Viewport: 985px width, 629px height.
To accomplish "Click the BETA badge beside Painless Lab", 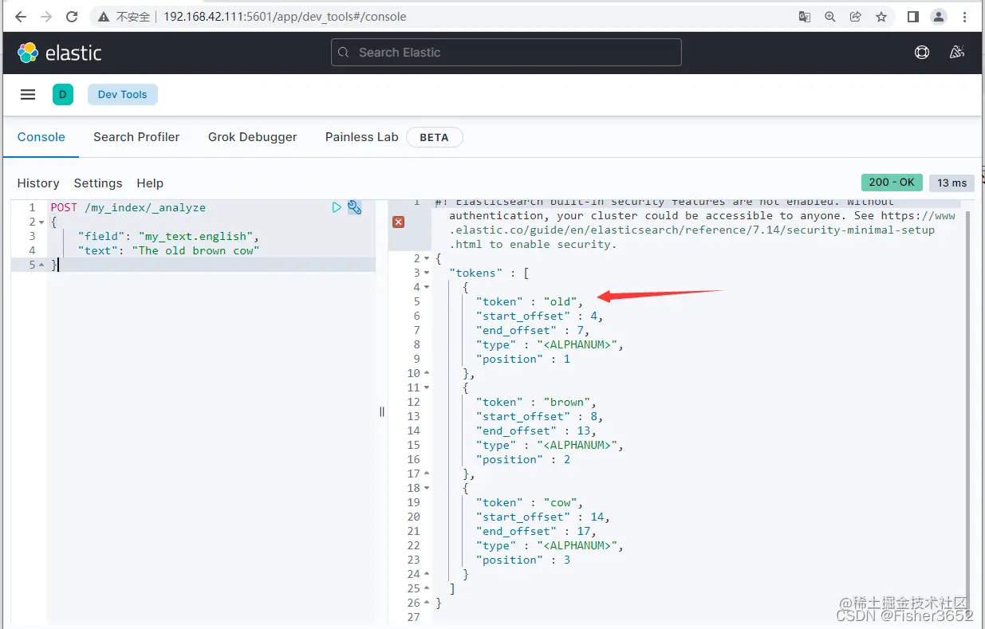I will [434, 137].
